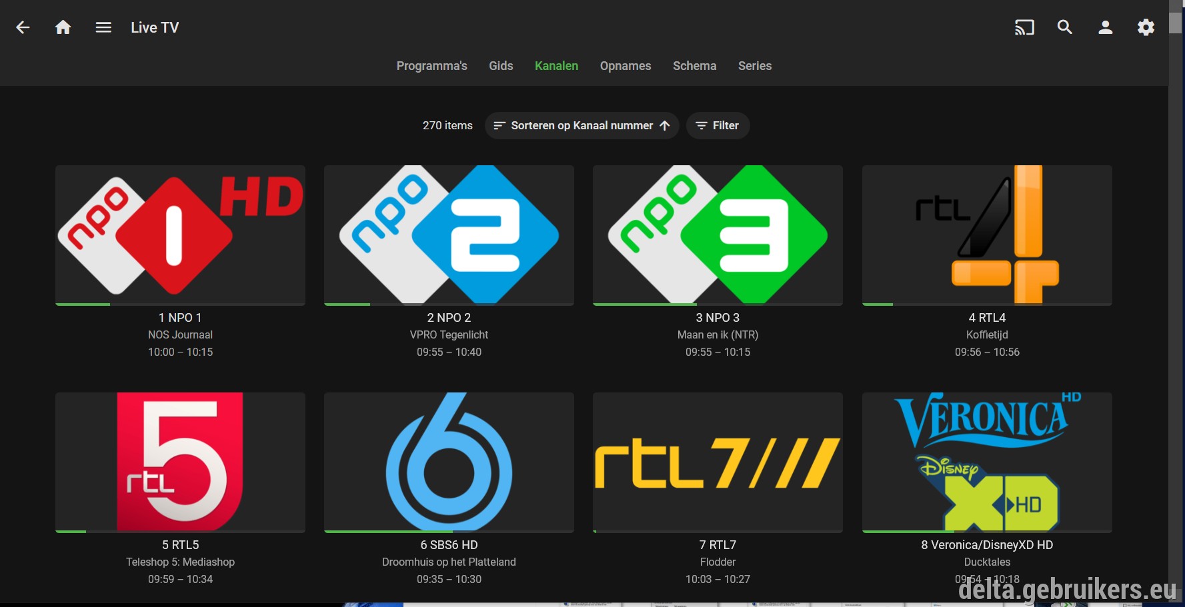1185x607 pixels.
Task: Open search with the magnifier icon
Action: (x=1065, y=27)
